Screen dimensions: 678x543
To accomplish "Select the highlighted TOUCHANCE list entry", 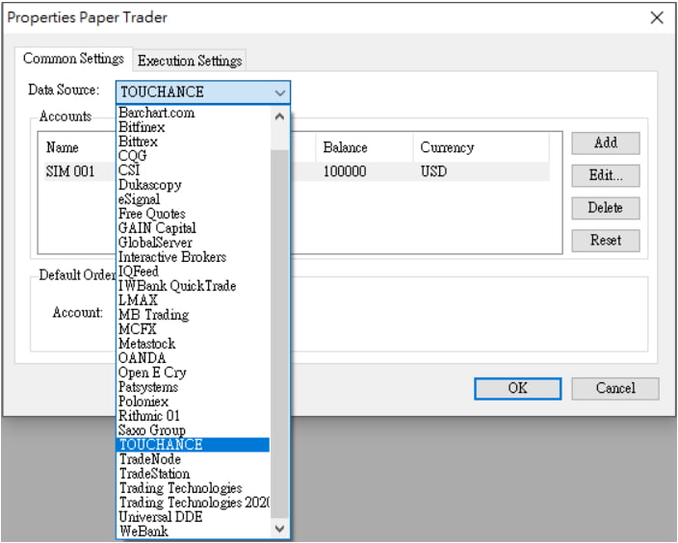I will pos(194,445).
